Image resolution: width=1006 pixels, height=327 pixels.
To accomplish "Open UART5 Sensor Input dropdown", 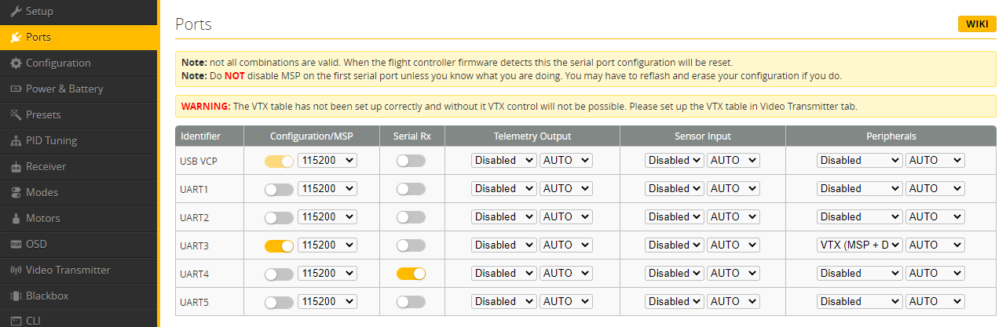I will click(673, 302).
